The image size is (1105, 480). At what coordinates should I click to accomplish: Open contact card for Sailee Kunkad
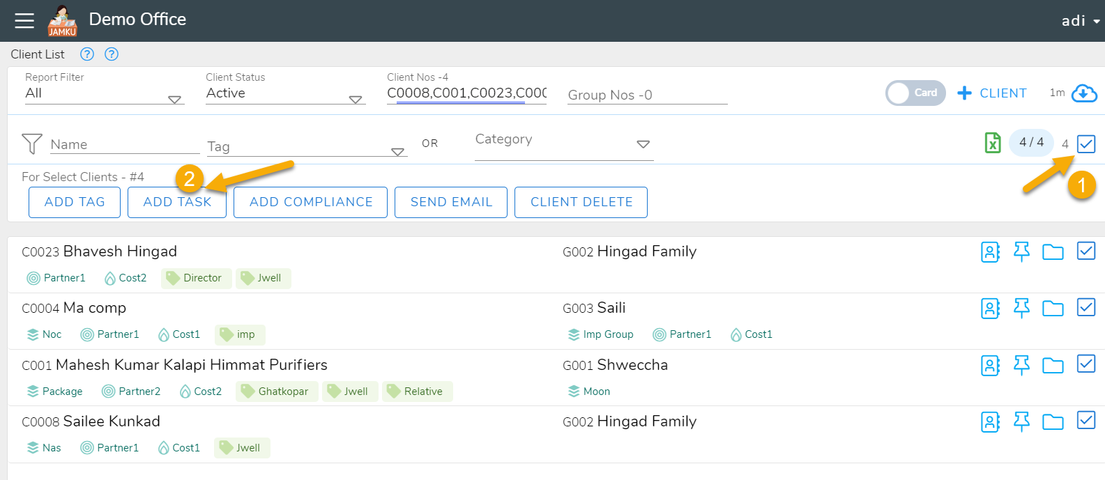tap(991, 421)
